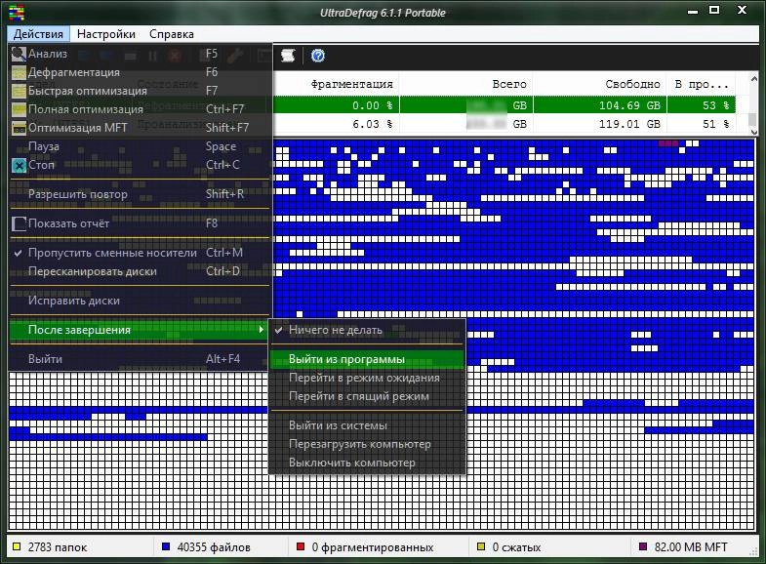Image resolution: width=766 pixels, height=564 pixels.
Task: Click the Показать отчёт document icon
Action: click(x=19, y=223)
